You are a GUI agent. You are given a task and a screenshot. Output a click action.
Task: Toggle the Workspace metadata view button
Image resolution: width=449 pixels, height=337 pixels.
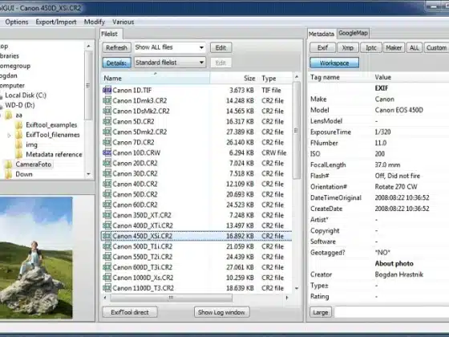pos(334,63)
